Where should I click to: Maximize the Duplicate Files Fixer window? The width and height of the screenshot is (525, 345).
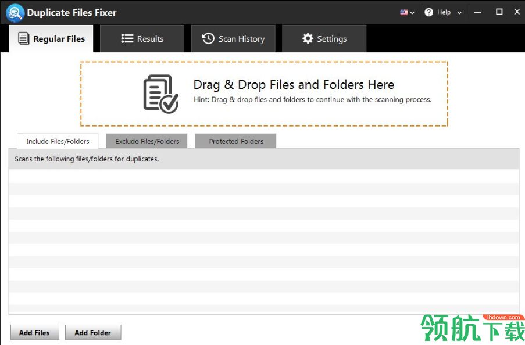pos(499,12)
